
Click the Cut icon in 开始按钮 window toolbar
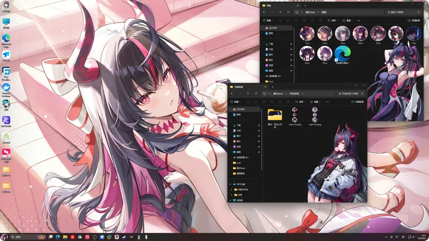(248, 102)
